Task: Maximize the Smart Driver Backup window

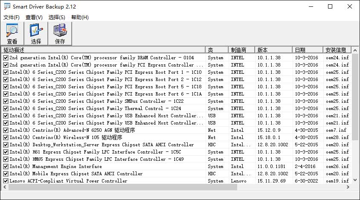Action: tap(330, 6)
